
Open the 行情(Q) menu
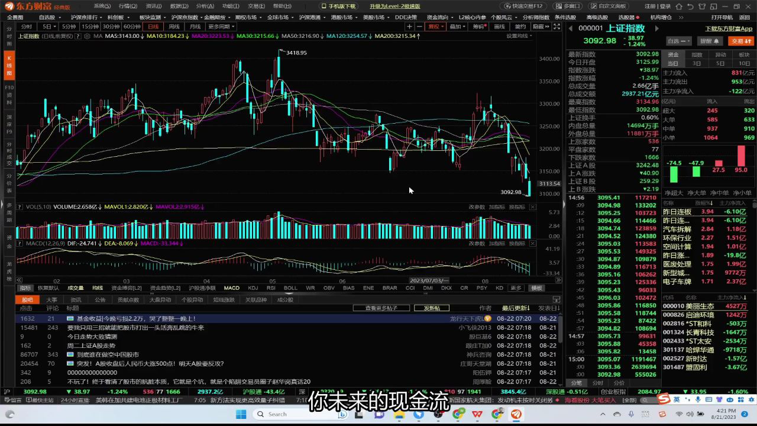tap(128, 7)
